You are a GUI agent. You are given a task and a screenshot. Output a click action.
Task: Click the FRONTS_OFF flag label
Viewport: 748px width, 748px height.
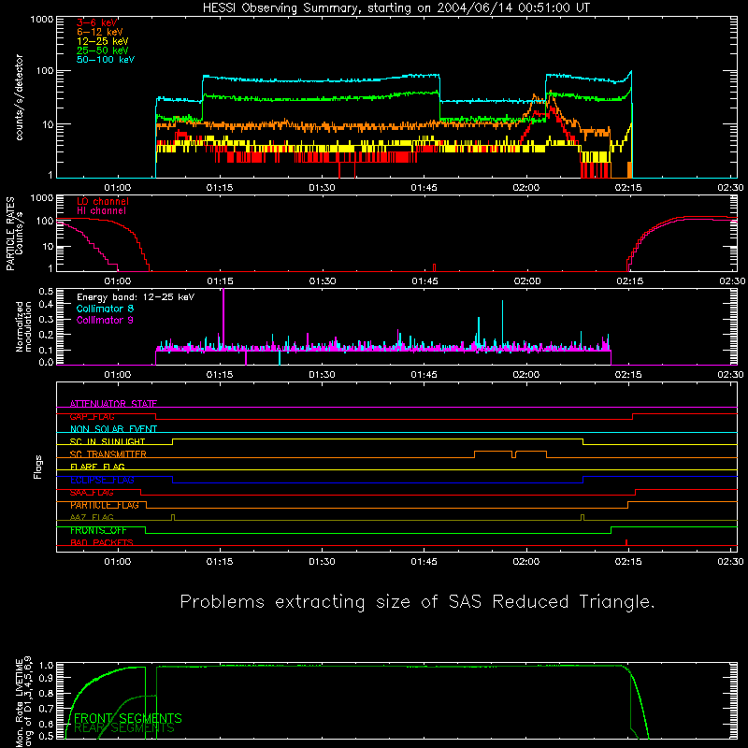click(98, 530)
